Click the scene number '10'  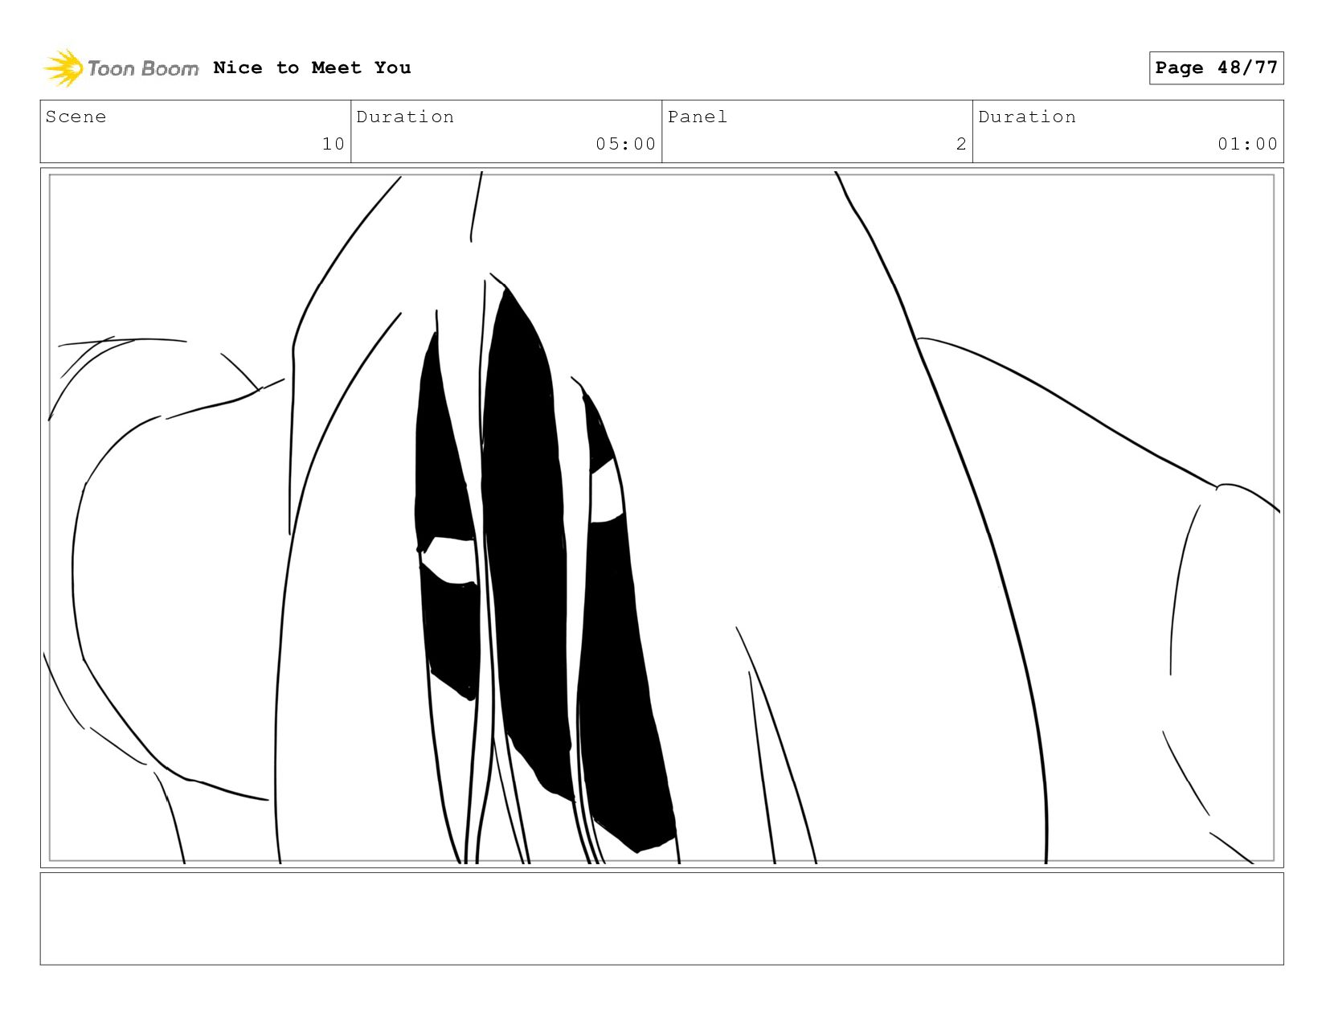coord(334,144)
